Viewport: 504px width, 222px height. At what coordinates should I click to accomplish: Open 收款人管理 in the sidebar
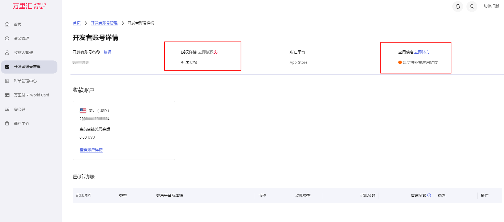point(23,53)
